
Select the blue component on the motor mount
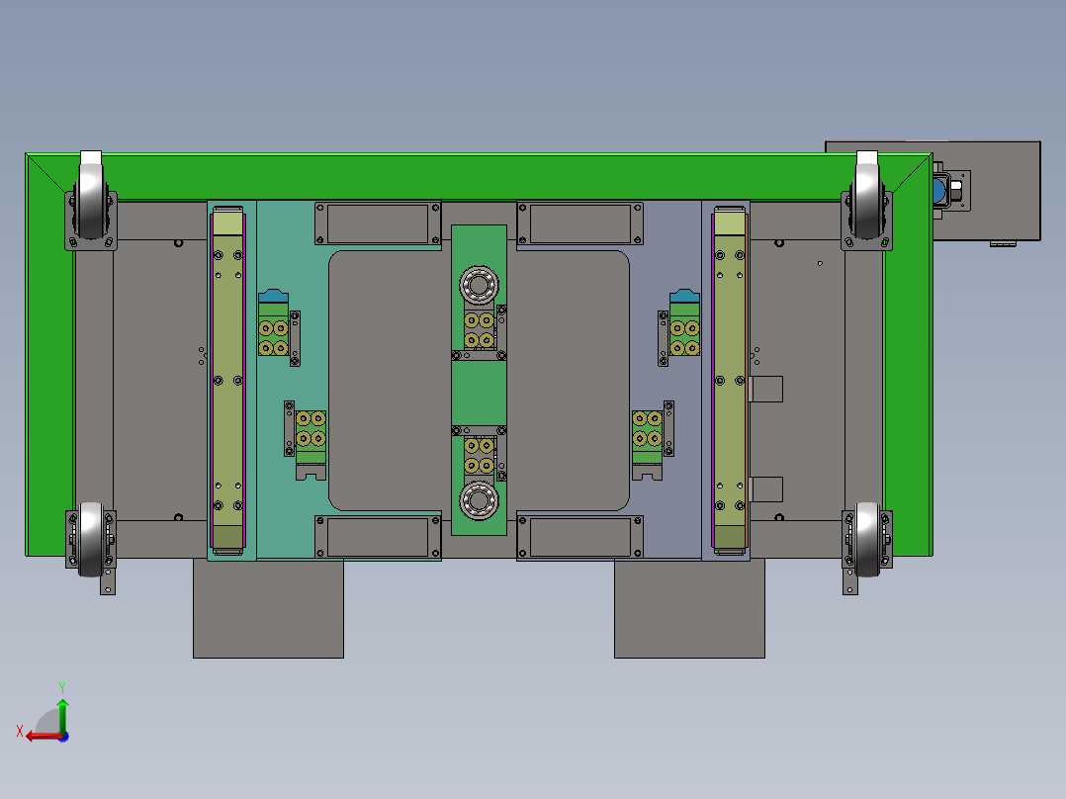[939, 191]
